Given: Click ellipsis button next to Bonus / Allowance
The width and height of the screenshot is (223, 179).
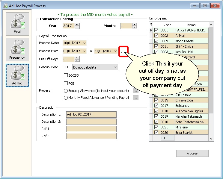Looking at the screenshot, I should [x=135, y=91].
